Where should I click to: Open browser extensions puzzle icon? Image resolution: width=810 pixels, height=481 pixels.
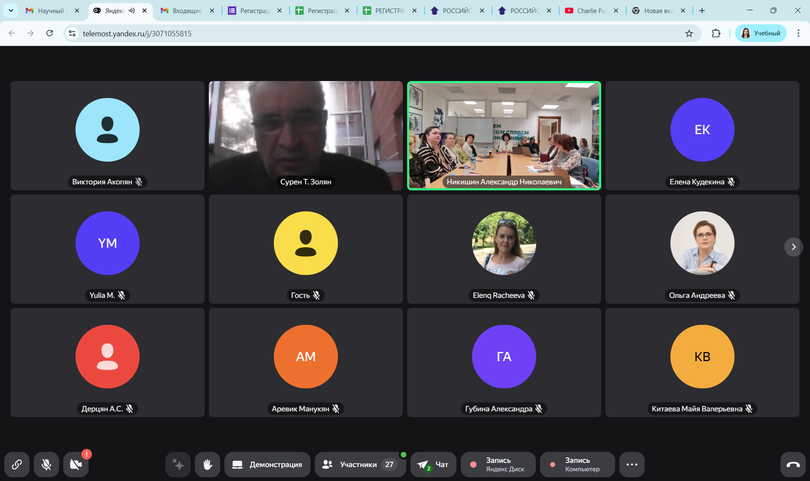pyautogui.click(x=716, y=33)
